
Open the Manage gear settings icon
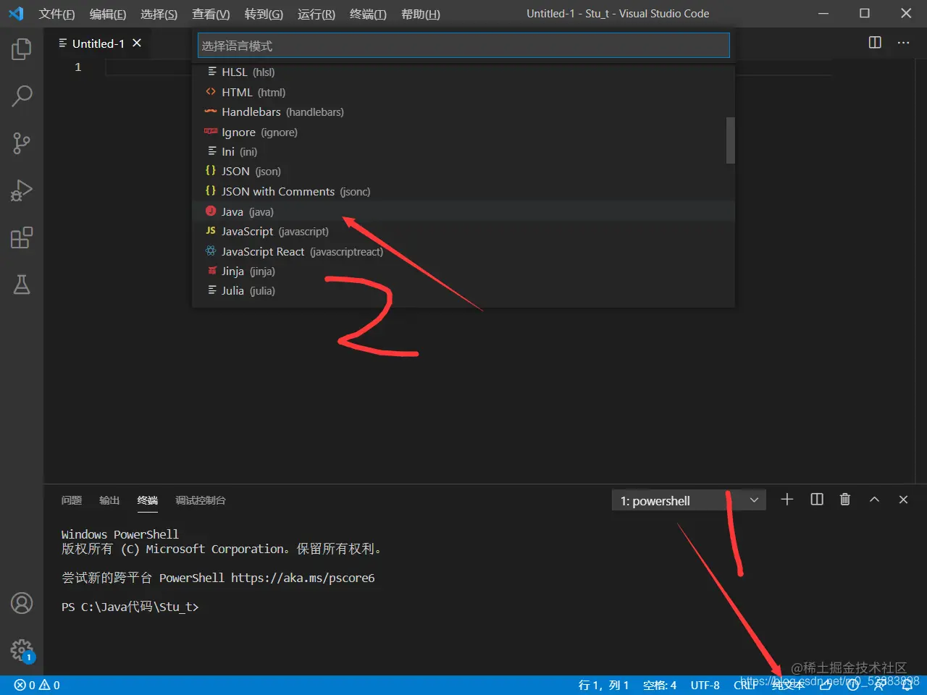pyautogui.click(x=22, y=649)
